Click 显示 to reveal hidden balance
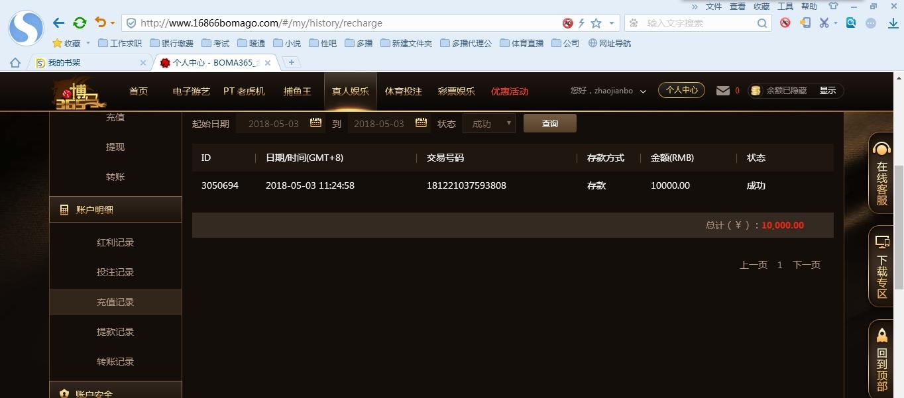 click(828, 91)
